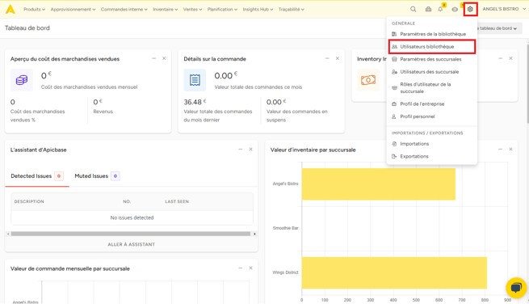Close Valeur de commande mensuelle card
This screenshot has width=529, height=304.
tap(250, 268)
